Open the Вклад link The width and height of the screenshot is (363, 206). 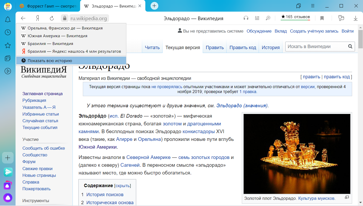281,31
